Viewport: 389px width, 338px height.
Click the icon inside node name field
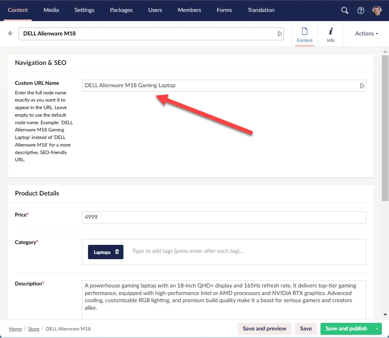tap(280, 34)
